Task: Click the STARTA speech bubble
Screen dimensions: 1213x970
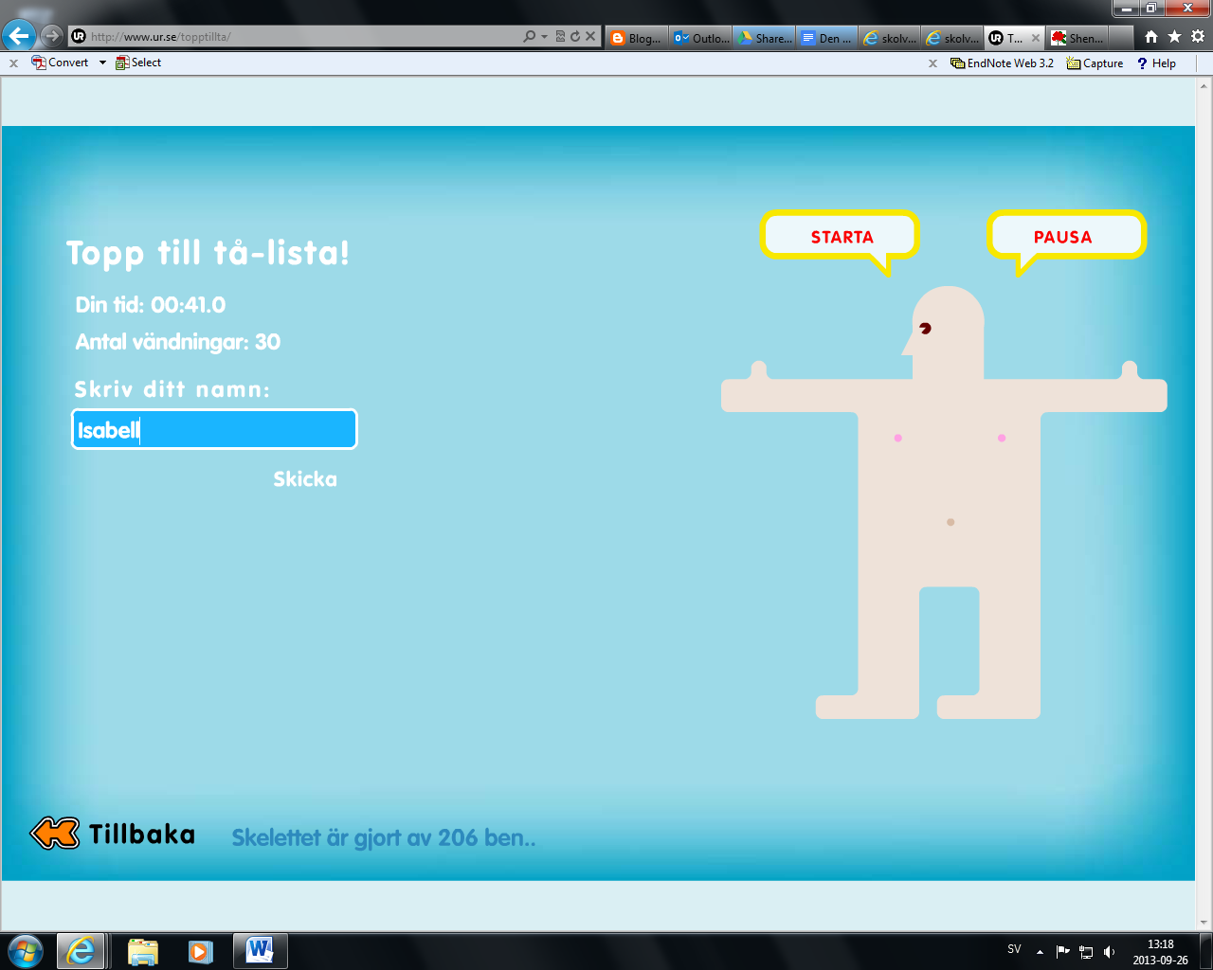Action: click(x=841, y=237)
